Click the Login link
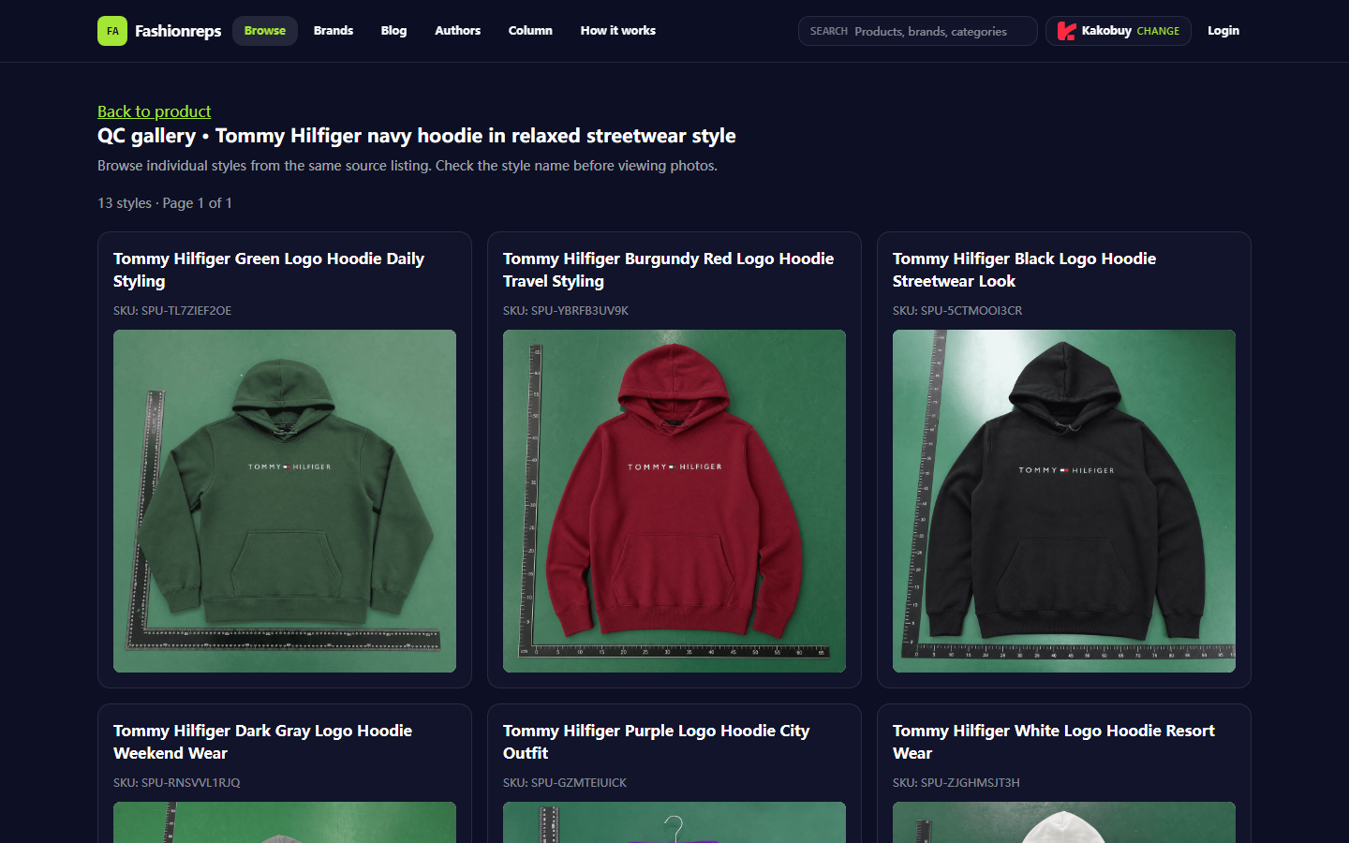This screenshot has width=1349, height=843. click(1223, 31)
